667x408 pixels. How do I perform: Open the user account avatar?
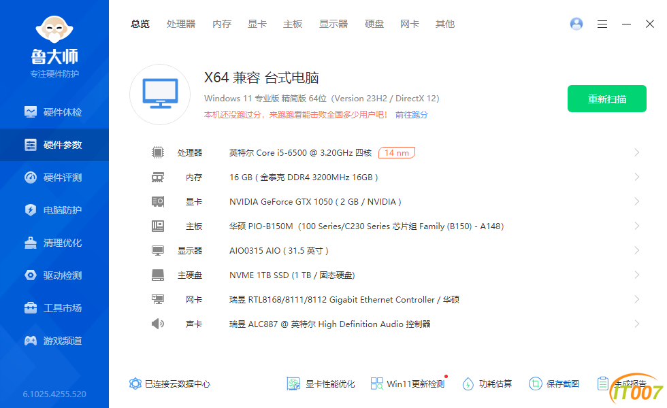coord(576,24)
